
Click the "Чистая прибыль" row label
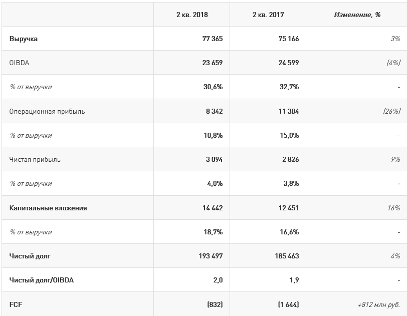tap(35, 159)
